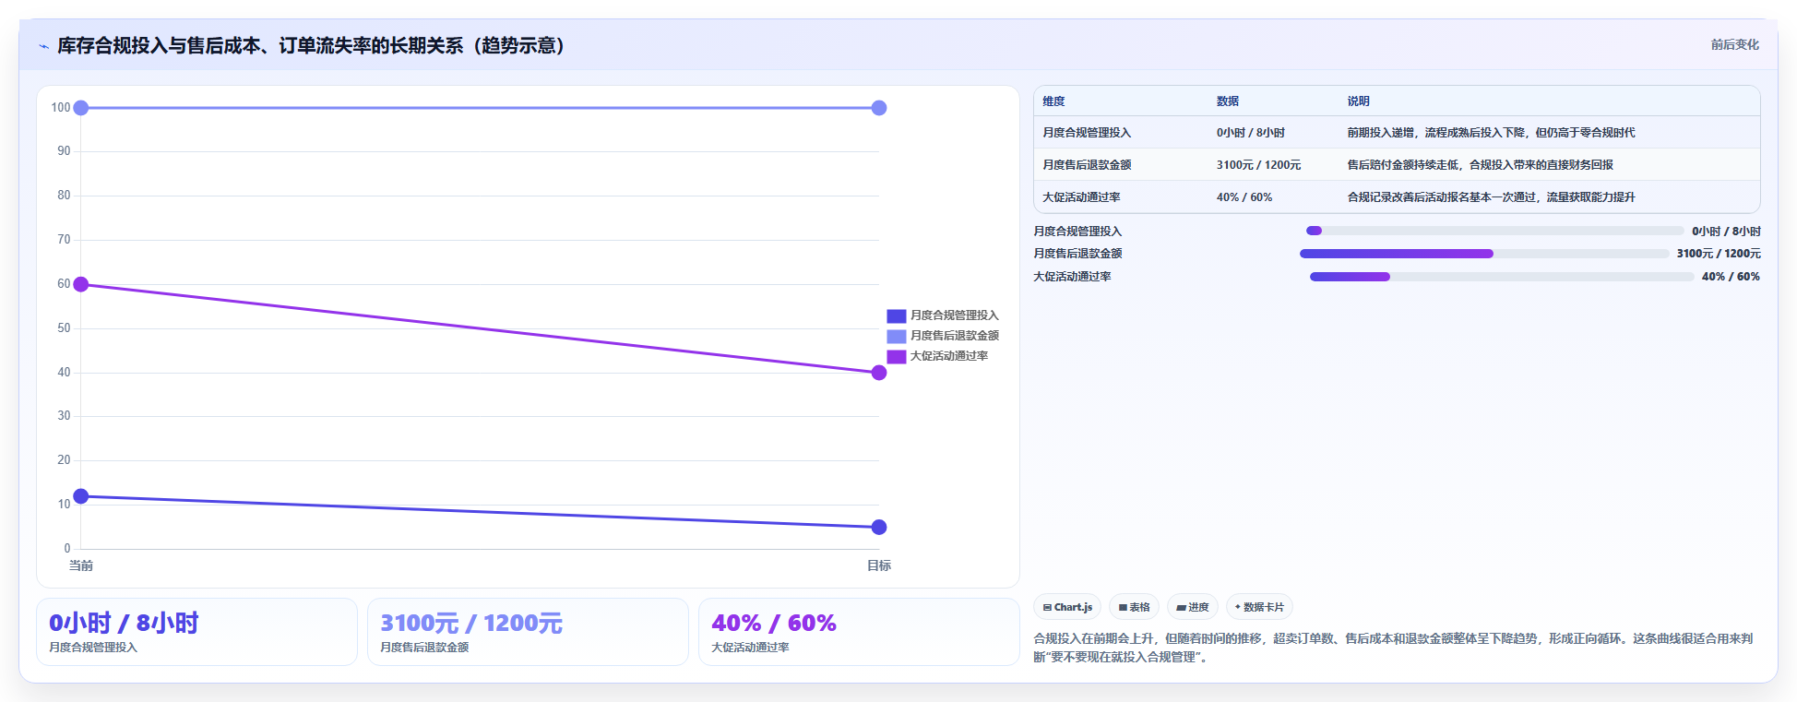Click the 当前 x-axis label

[81, 565]
